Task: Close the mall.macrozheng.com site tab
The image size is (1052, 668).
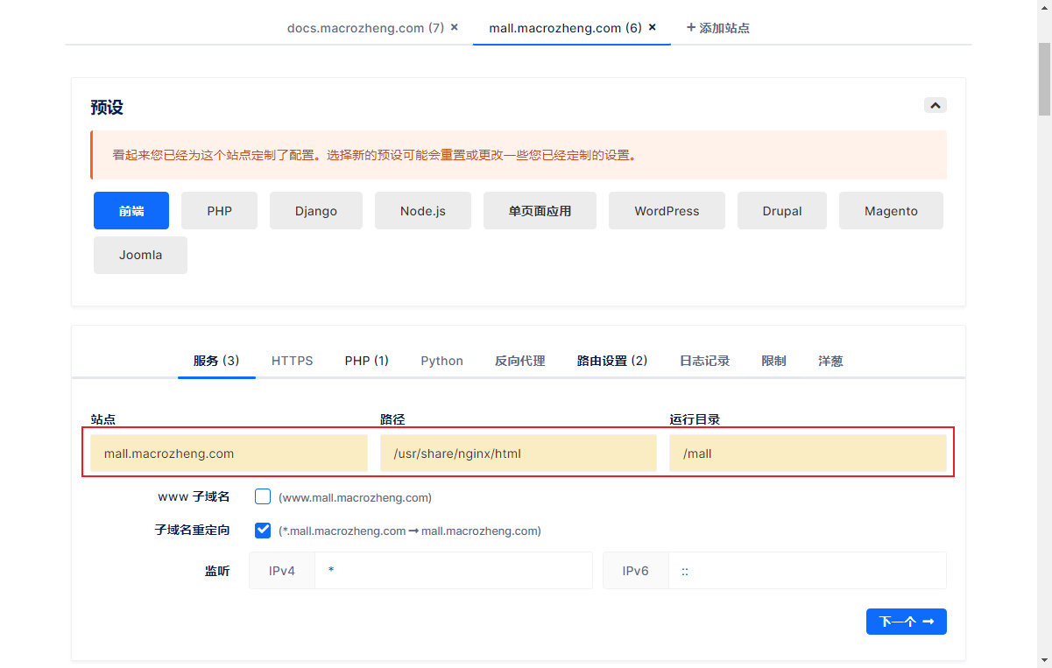Action: coord(652,27)
